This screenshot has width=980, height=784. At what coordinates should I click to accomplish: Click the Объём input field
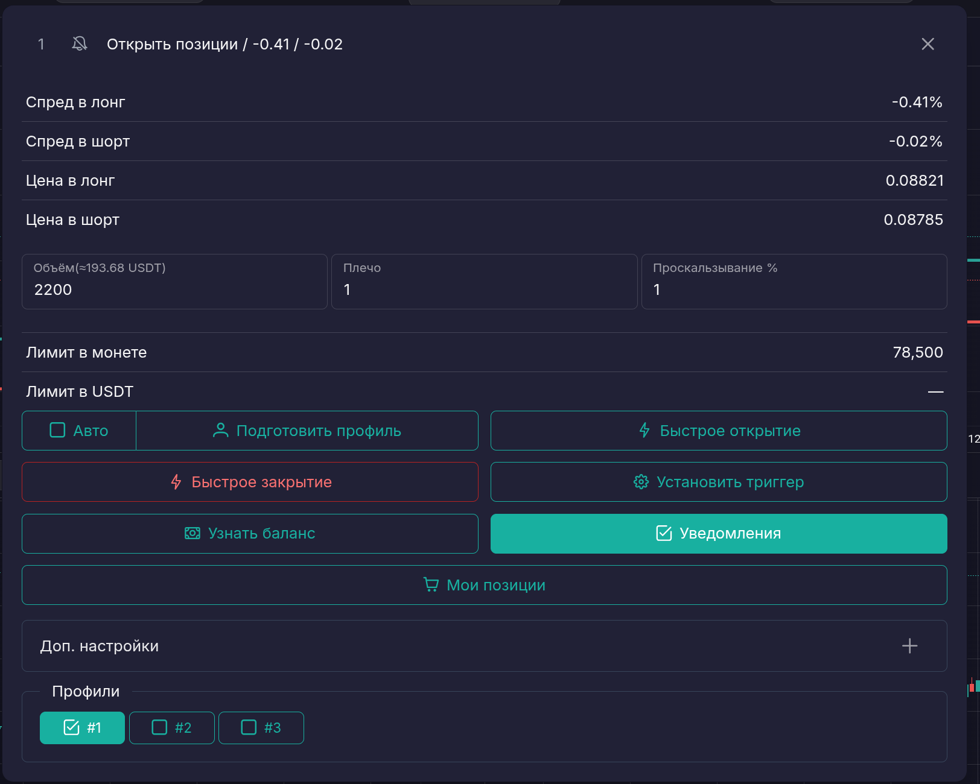174,282
